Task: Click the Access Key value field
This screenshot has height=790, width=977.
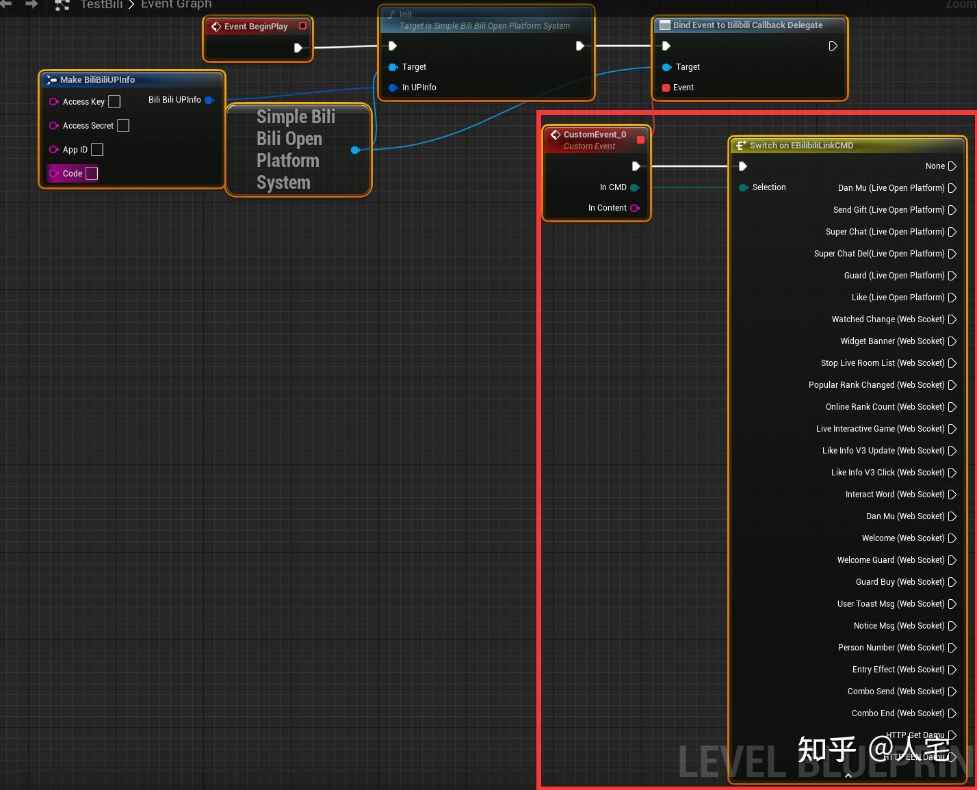Action: point(114,102)
